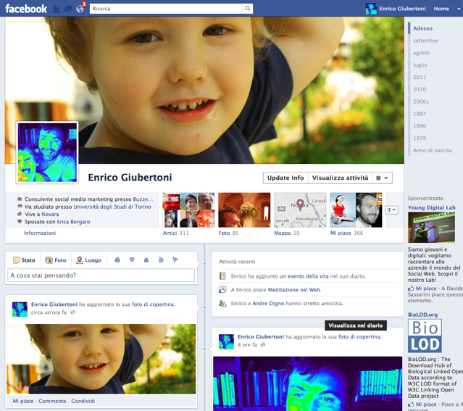Click the A cosa stai pensando field

click(101, 275)
